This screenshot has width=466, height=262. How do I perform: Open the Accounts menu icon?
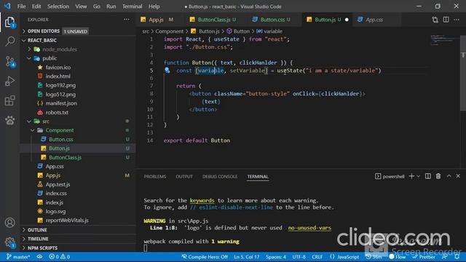pyautogui.click(x=9, y=223)
